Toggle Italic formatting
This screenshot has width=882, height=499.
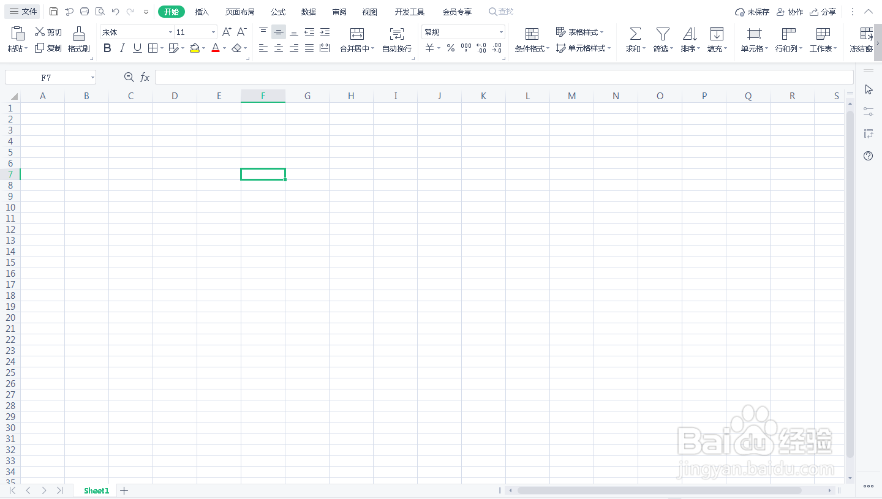[123, 48]
